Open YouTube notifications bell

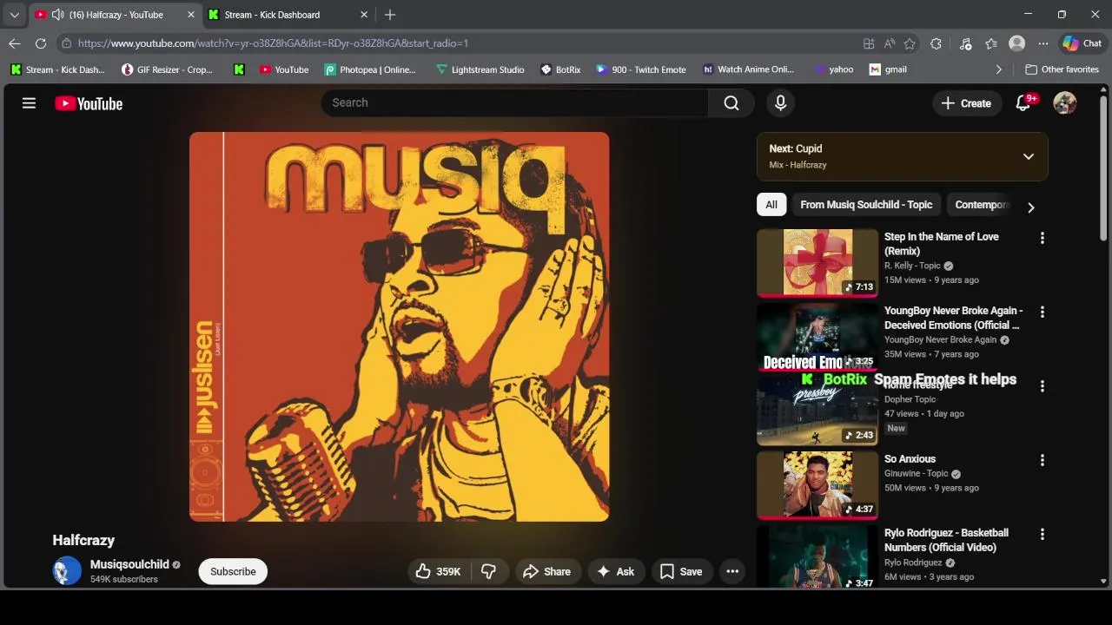(x=1023, y=103)
